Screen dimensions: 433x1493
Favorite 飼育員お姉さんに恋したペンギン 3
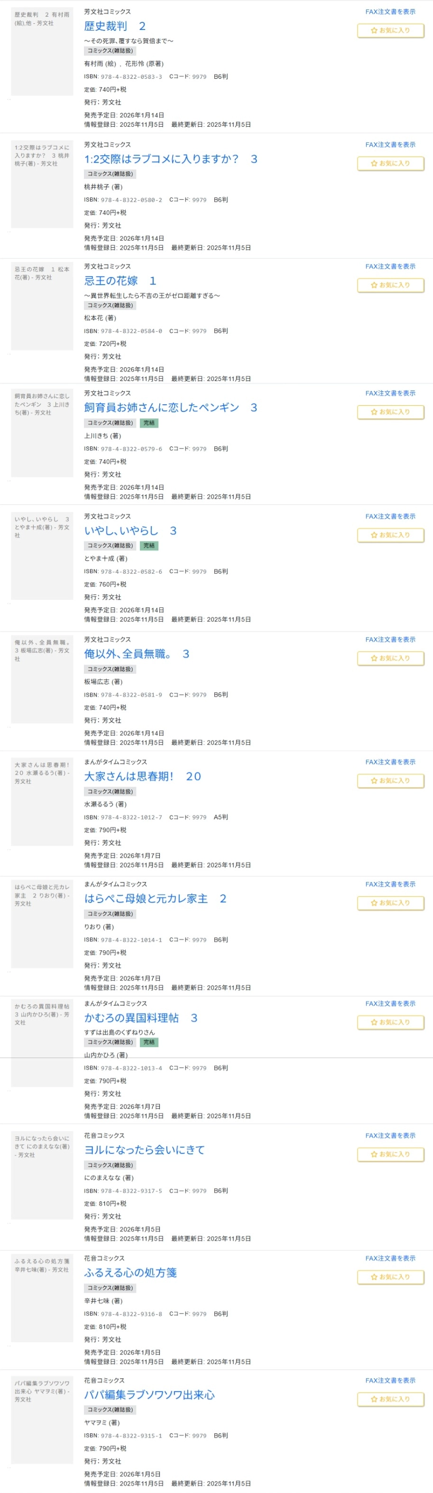pyautogui.click(x=390, y=412)
